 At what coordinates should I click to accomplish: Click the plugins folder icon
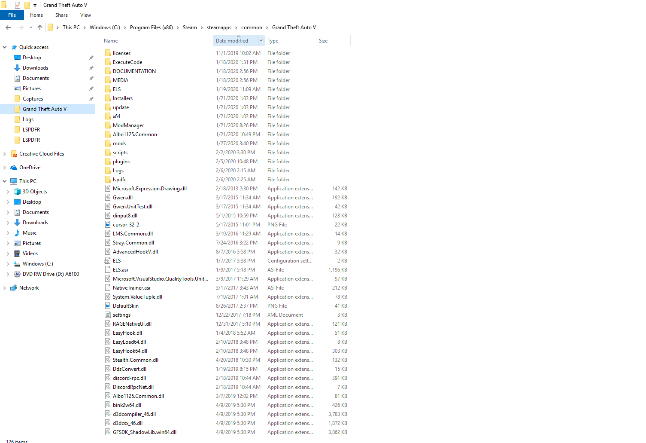pos(108,162)
